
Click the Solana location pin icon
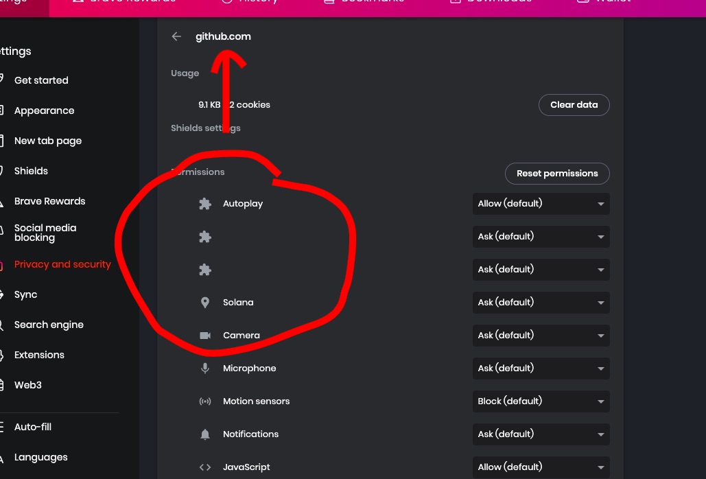(x=205, y=303)
